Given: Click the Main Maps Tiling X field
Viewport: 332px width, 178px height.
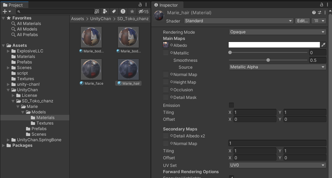Looking at the screenshot, I should click(255, 112).
